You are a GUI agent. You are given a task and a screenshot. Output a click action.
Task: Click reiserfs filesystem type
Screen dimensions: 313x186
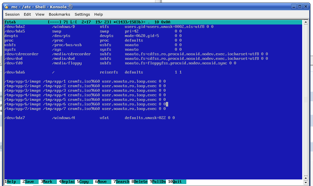[109, 72]
